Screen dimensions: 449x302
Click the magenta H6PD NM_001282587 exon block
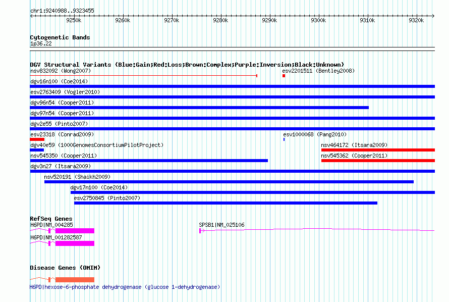coord(75,243)
